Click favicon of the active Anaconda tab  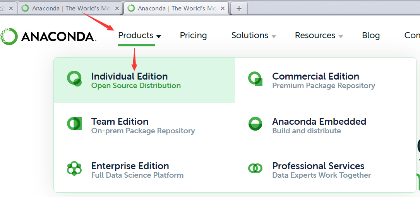coord(131,8)
